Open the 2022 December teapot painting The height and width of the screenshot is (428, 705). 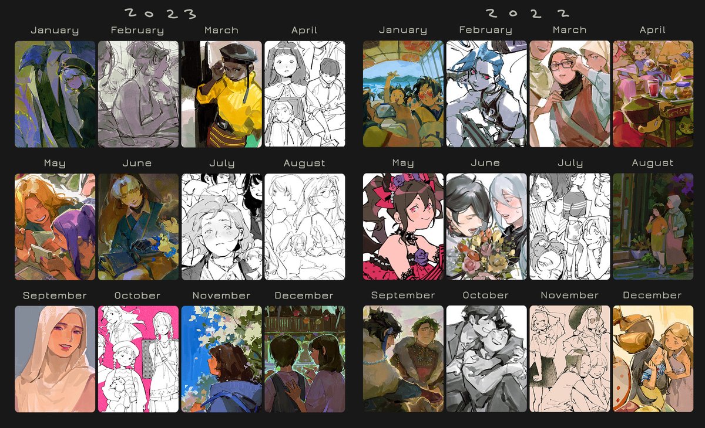click(653, 359)
